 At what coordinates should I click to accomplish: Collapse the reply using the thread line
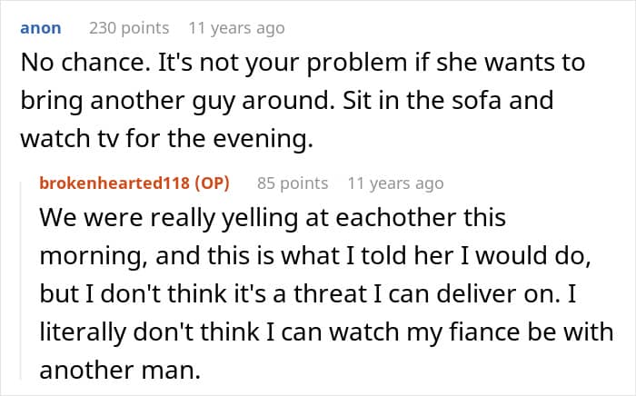coord(22,280)
